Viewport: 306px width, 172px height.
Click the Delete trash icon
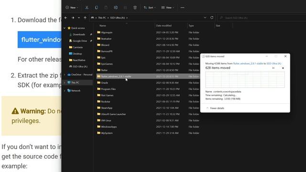point(135,8)
